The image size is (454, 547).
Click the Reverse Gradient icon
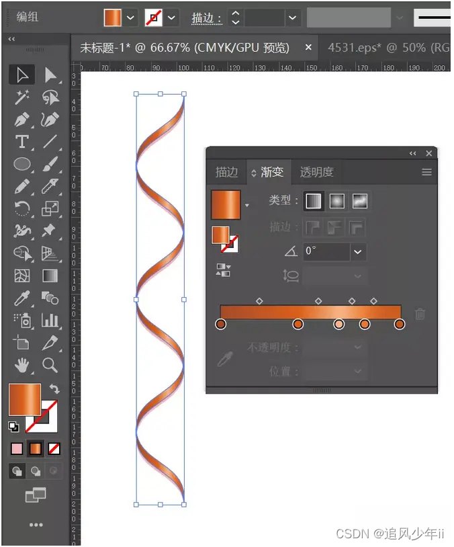(223, 270)
